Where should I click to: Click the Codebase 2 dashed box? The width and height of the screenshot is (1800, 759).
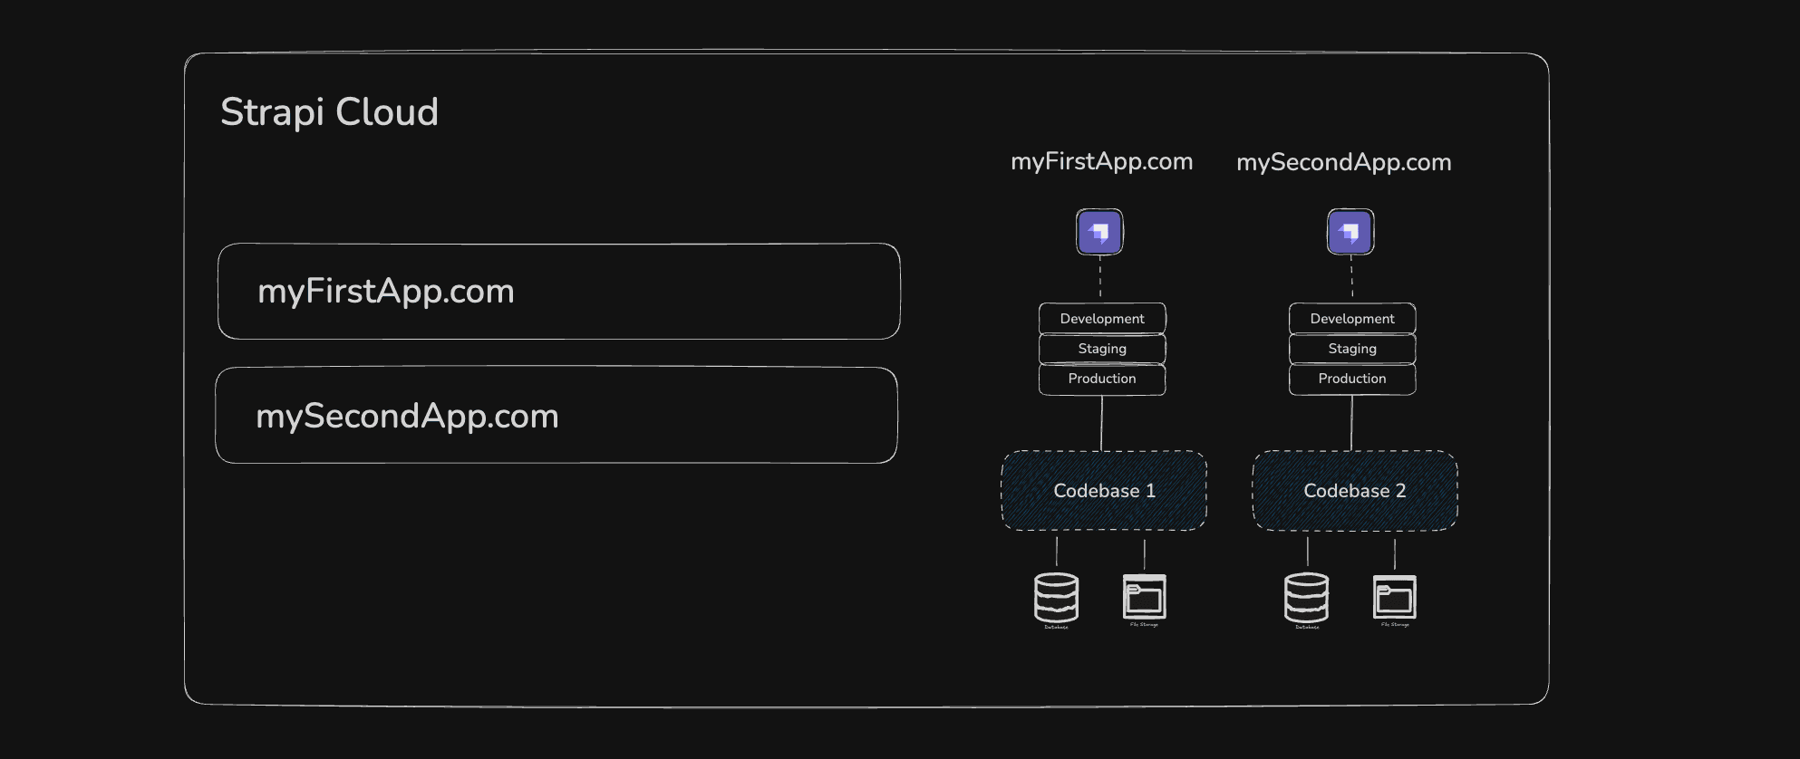tap(1355, 491)
